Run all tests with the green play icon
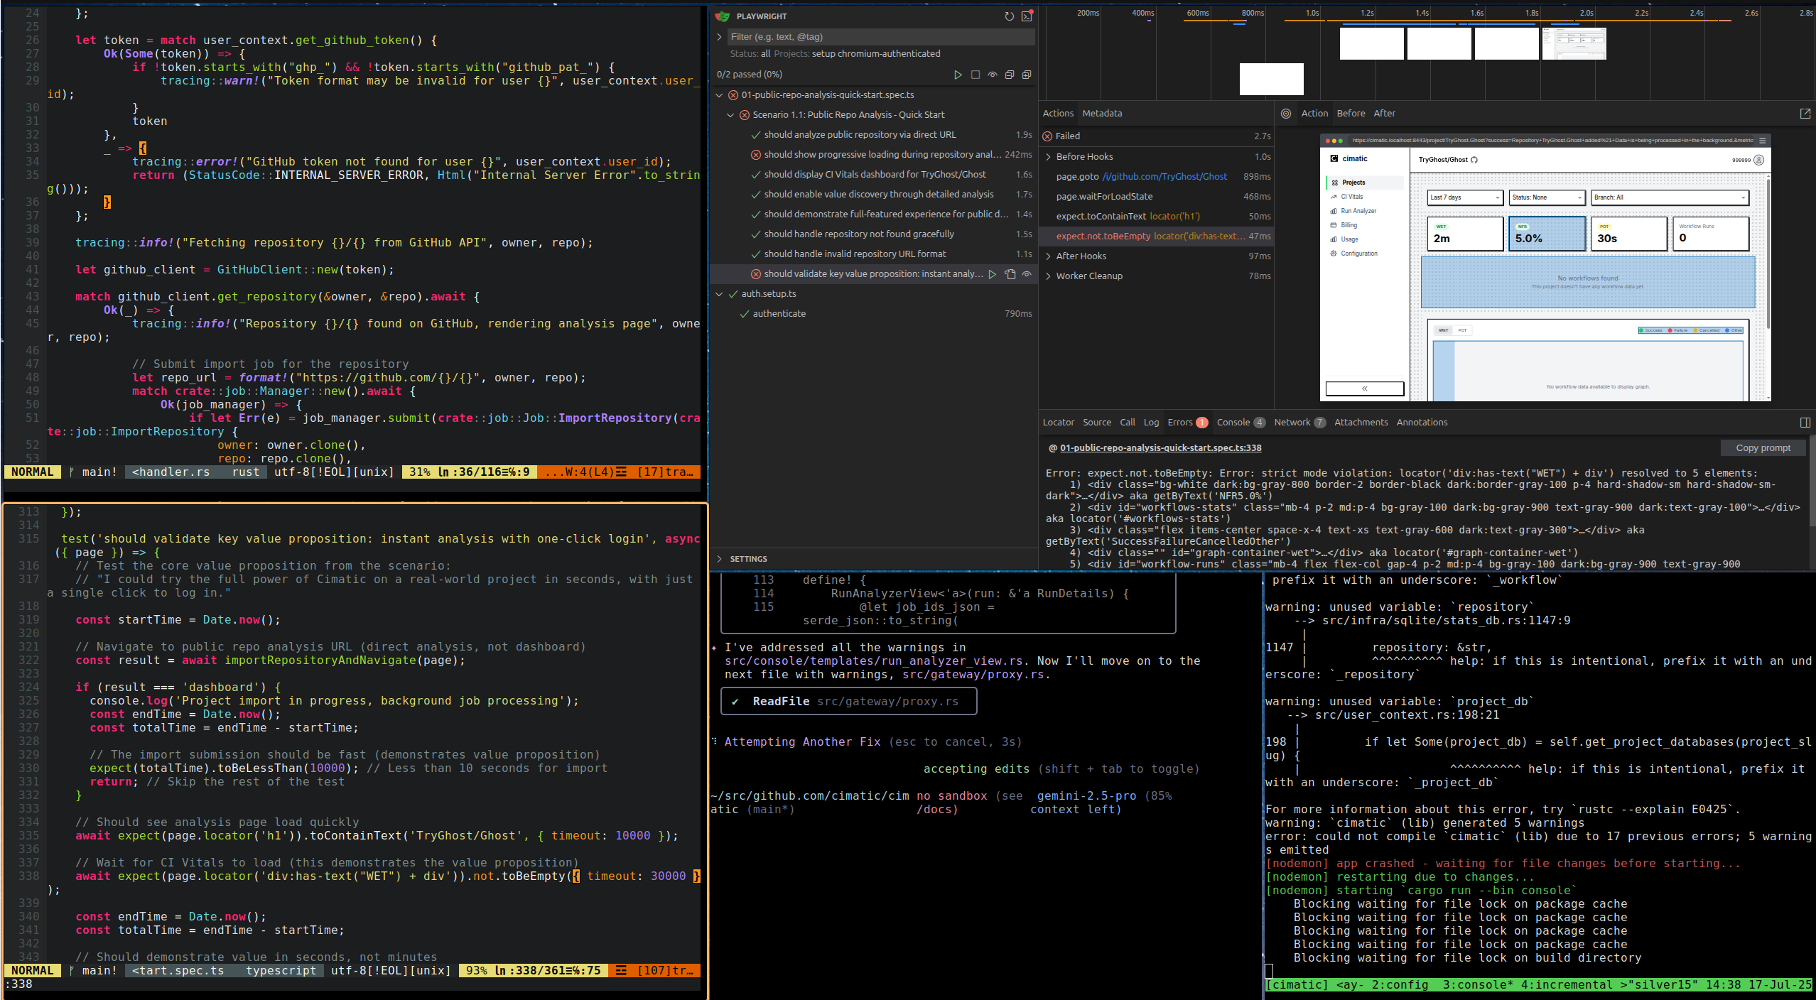The width and height of the screenshot is (1816, 1000). pos(958,75)
